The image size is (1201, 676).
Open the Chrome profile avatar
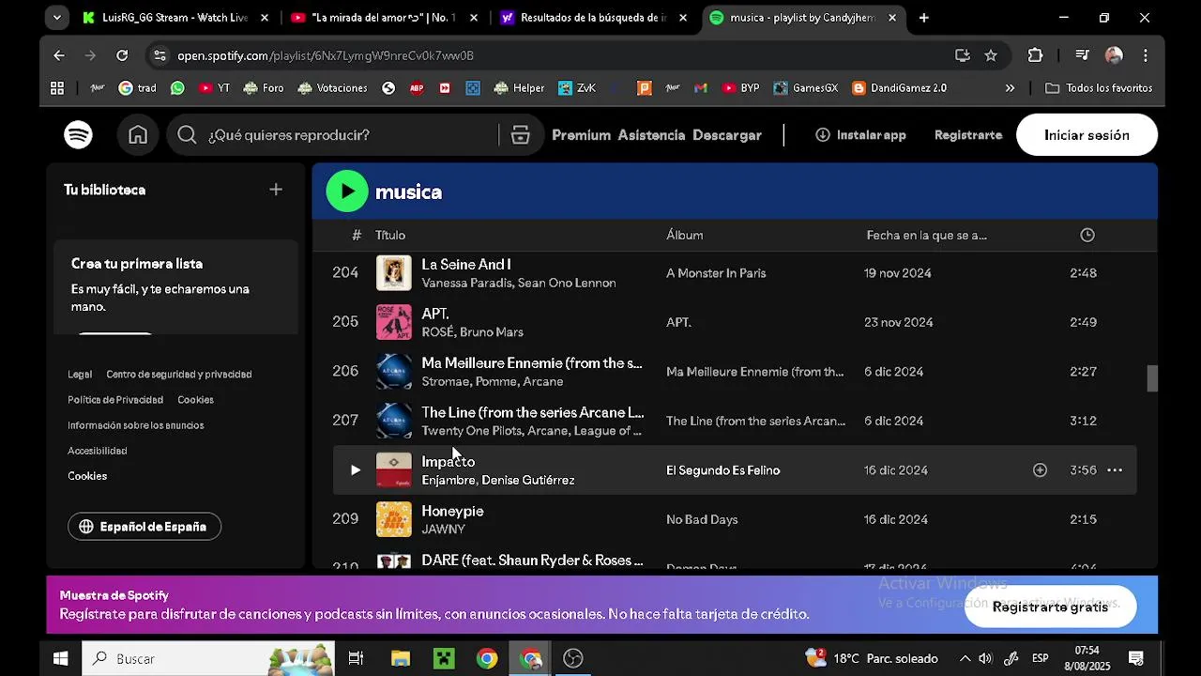[x=1114, y=55]
